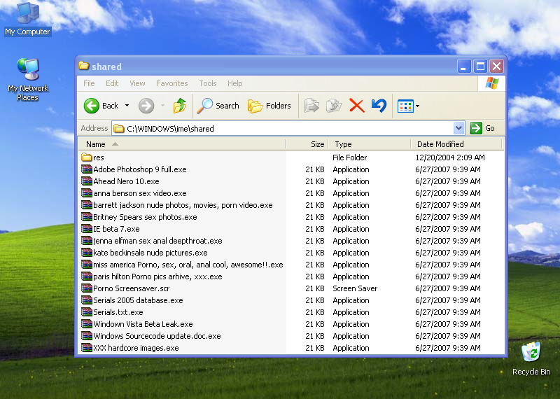
Task: Sort by the Size column header
Action: tap(307, 144)
